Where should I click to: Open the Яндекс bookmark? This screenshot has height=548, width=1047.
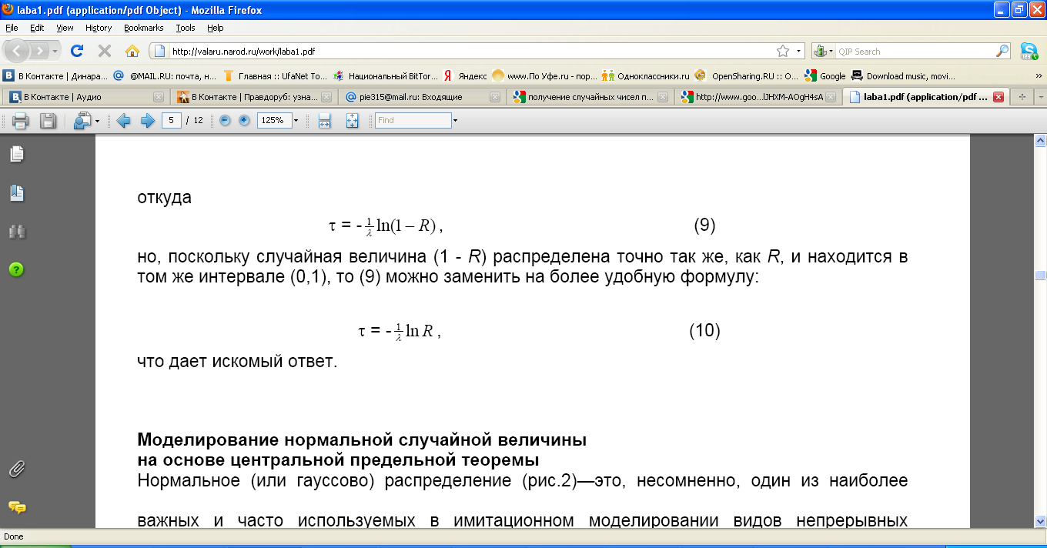tap(464, 76)
